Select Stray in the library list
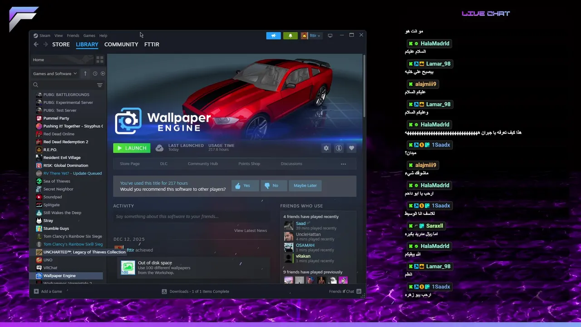 click(48, 221)
